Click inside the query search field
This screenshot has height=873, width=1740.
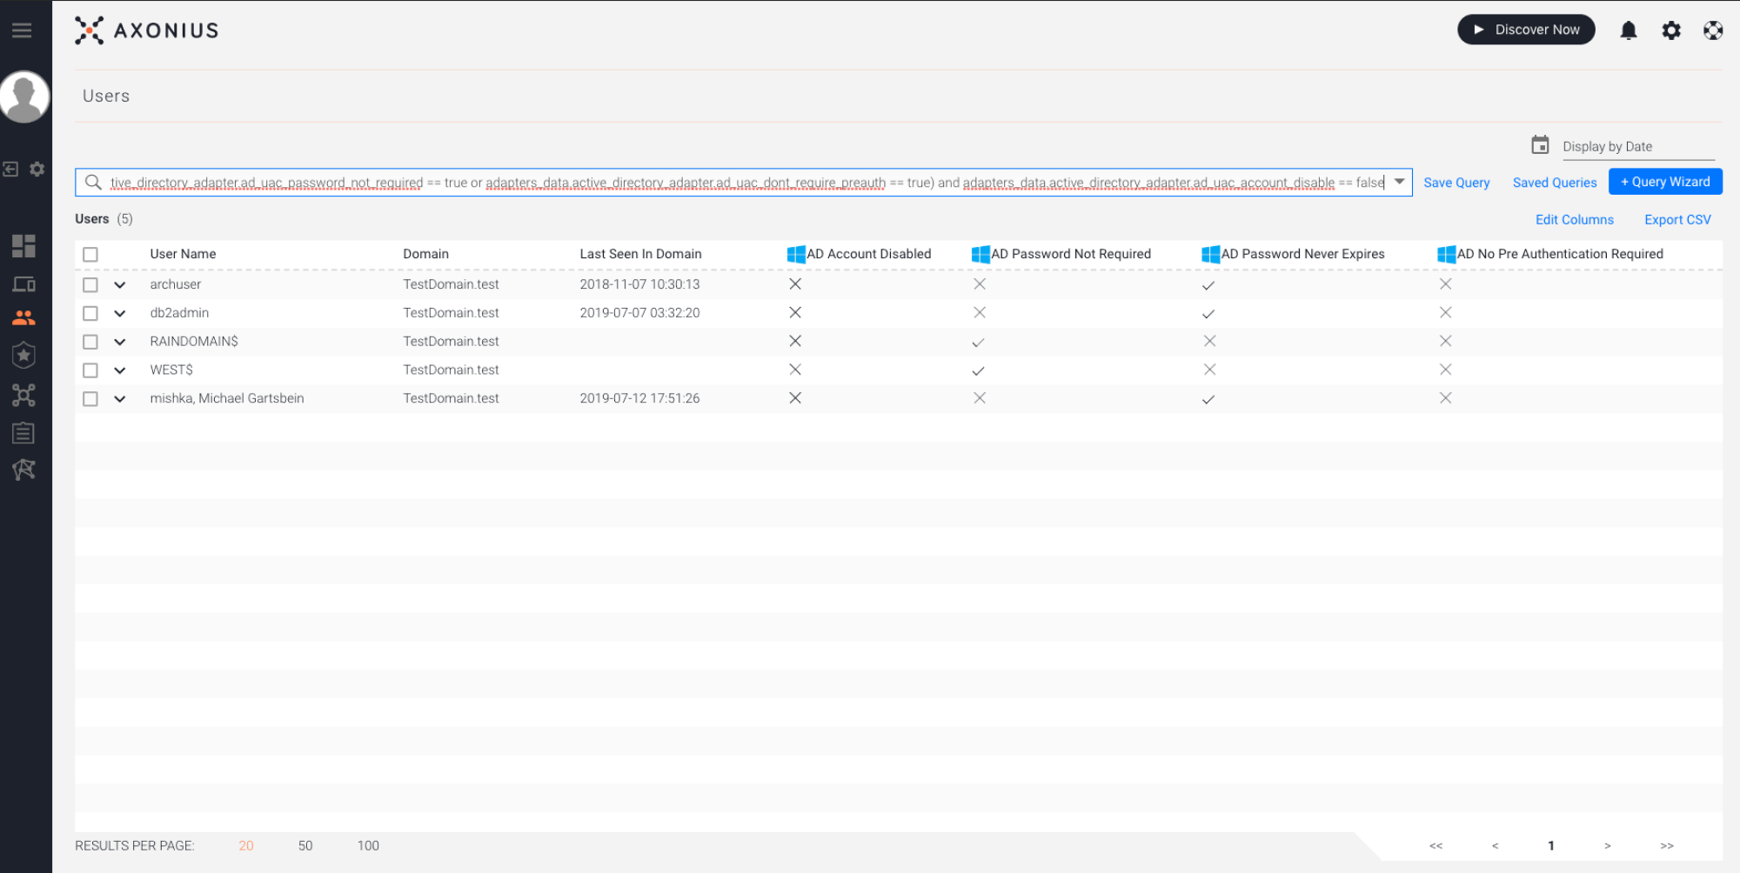tap(739, 183)
